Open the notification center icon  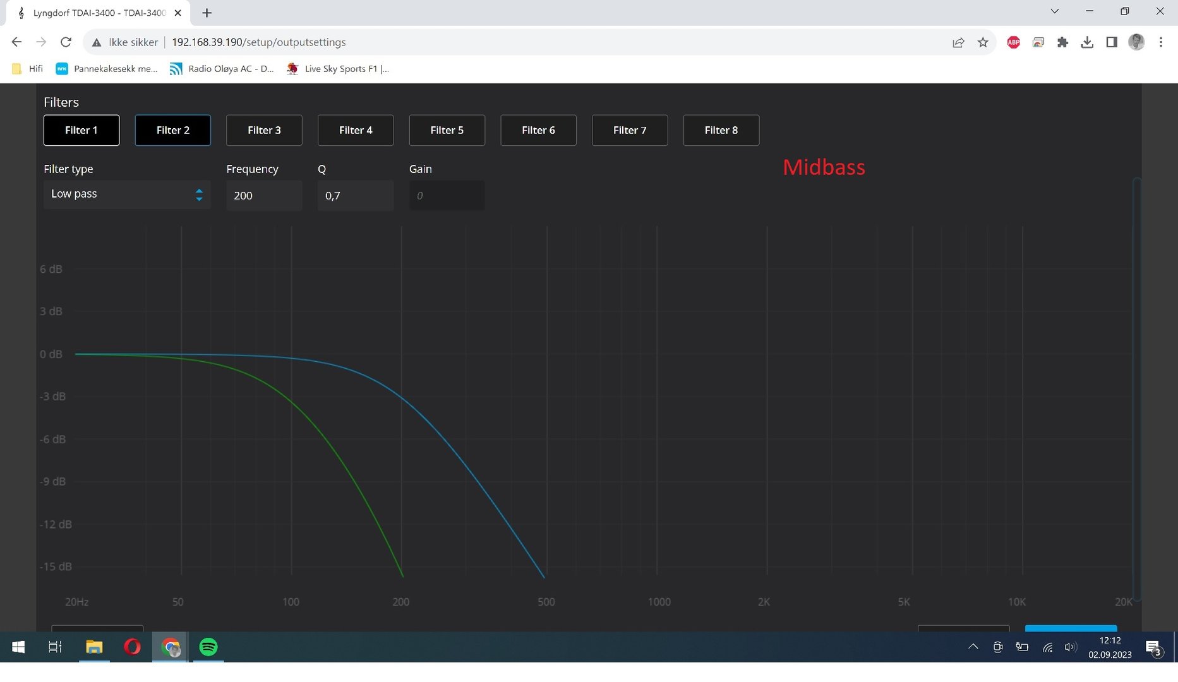[x=1153, y=647]
